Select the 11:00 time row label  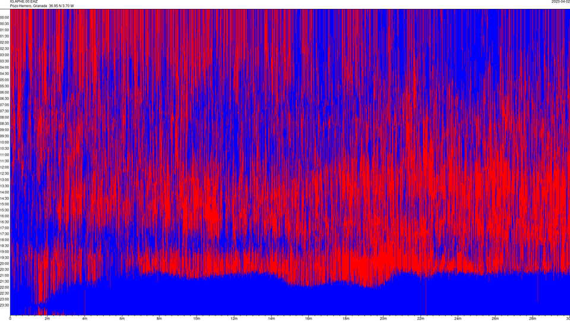[4, 155]
